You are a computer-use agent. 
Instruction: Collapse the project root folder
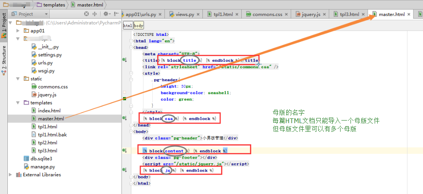10,23
